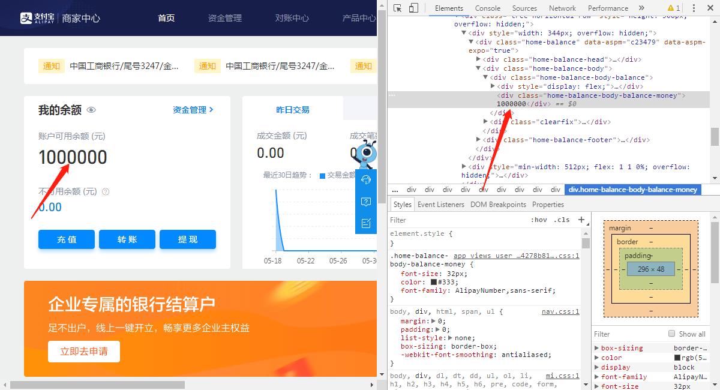The height and width of the screenshot is (390, 720).
Task: Click the warning count icon in DevTools
Action: click(x=673, y=8)
